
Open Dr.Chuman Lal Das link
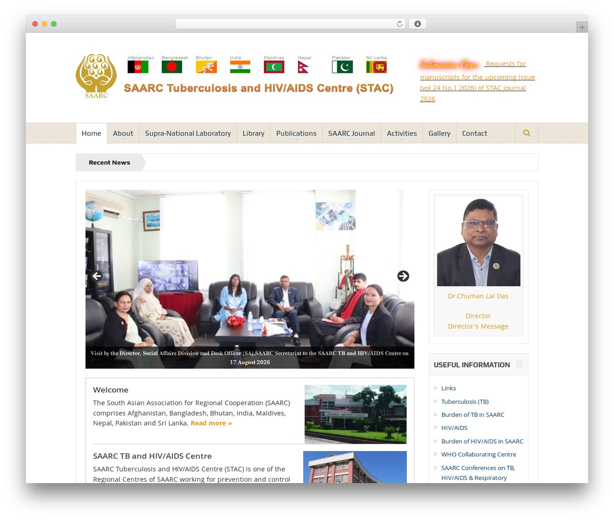478,296
